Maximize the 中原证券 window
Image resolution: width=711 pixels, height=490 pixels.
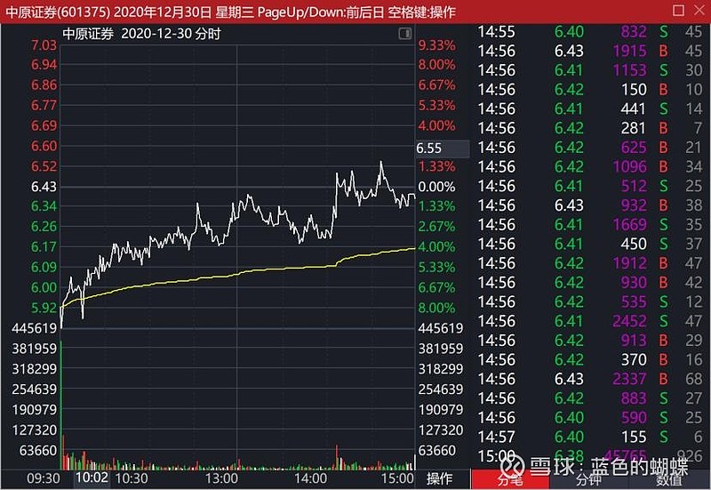pos(678,11)
